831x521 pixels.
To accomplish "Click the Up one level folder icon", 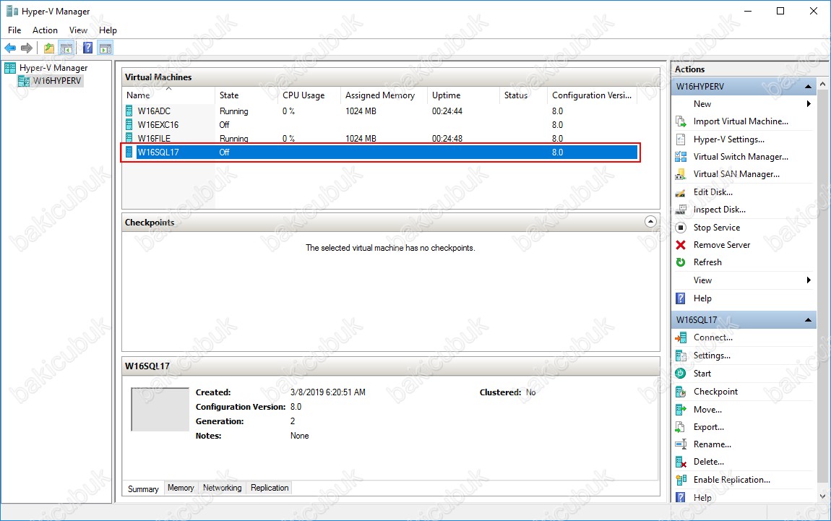I will (x=48, y=48).
